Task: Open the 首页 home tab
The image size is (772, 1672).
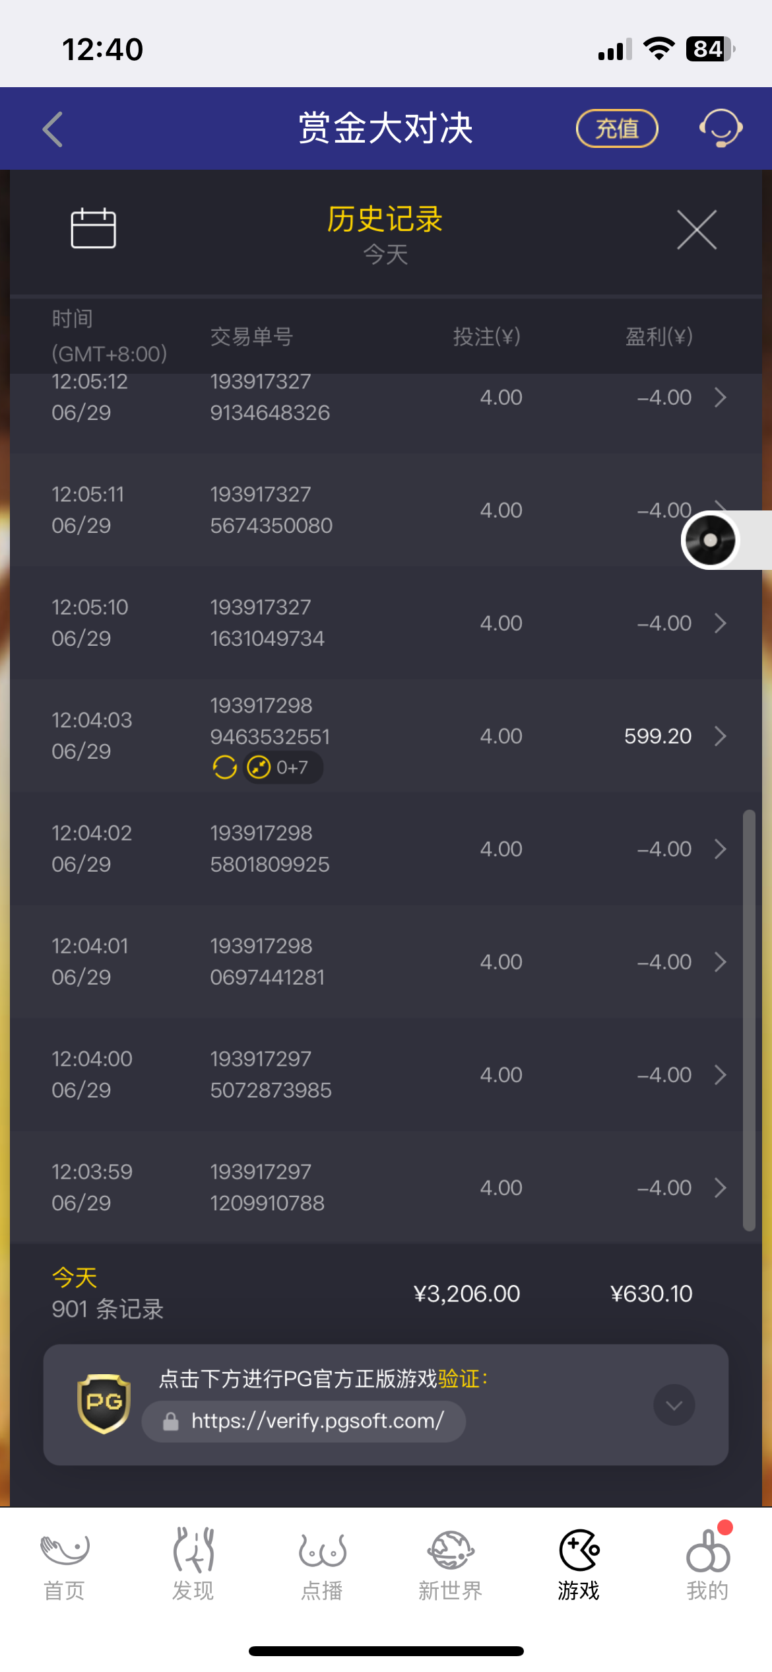Action: [64, 1563]
